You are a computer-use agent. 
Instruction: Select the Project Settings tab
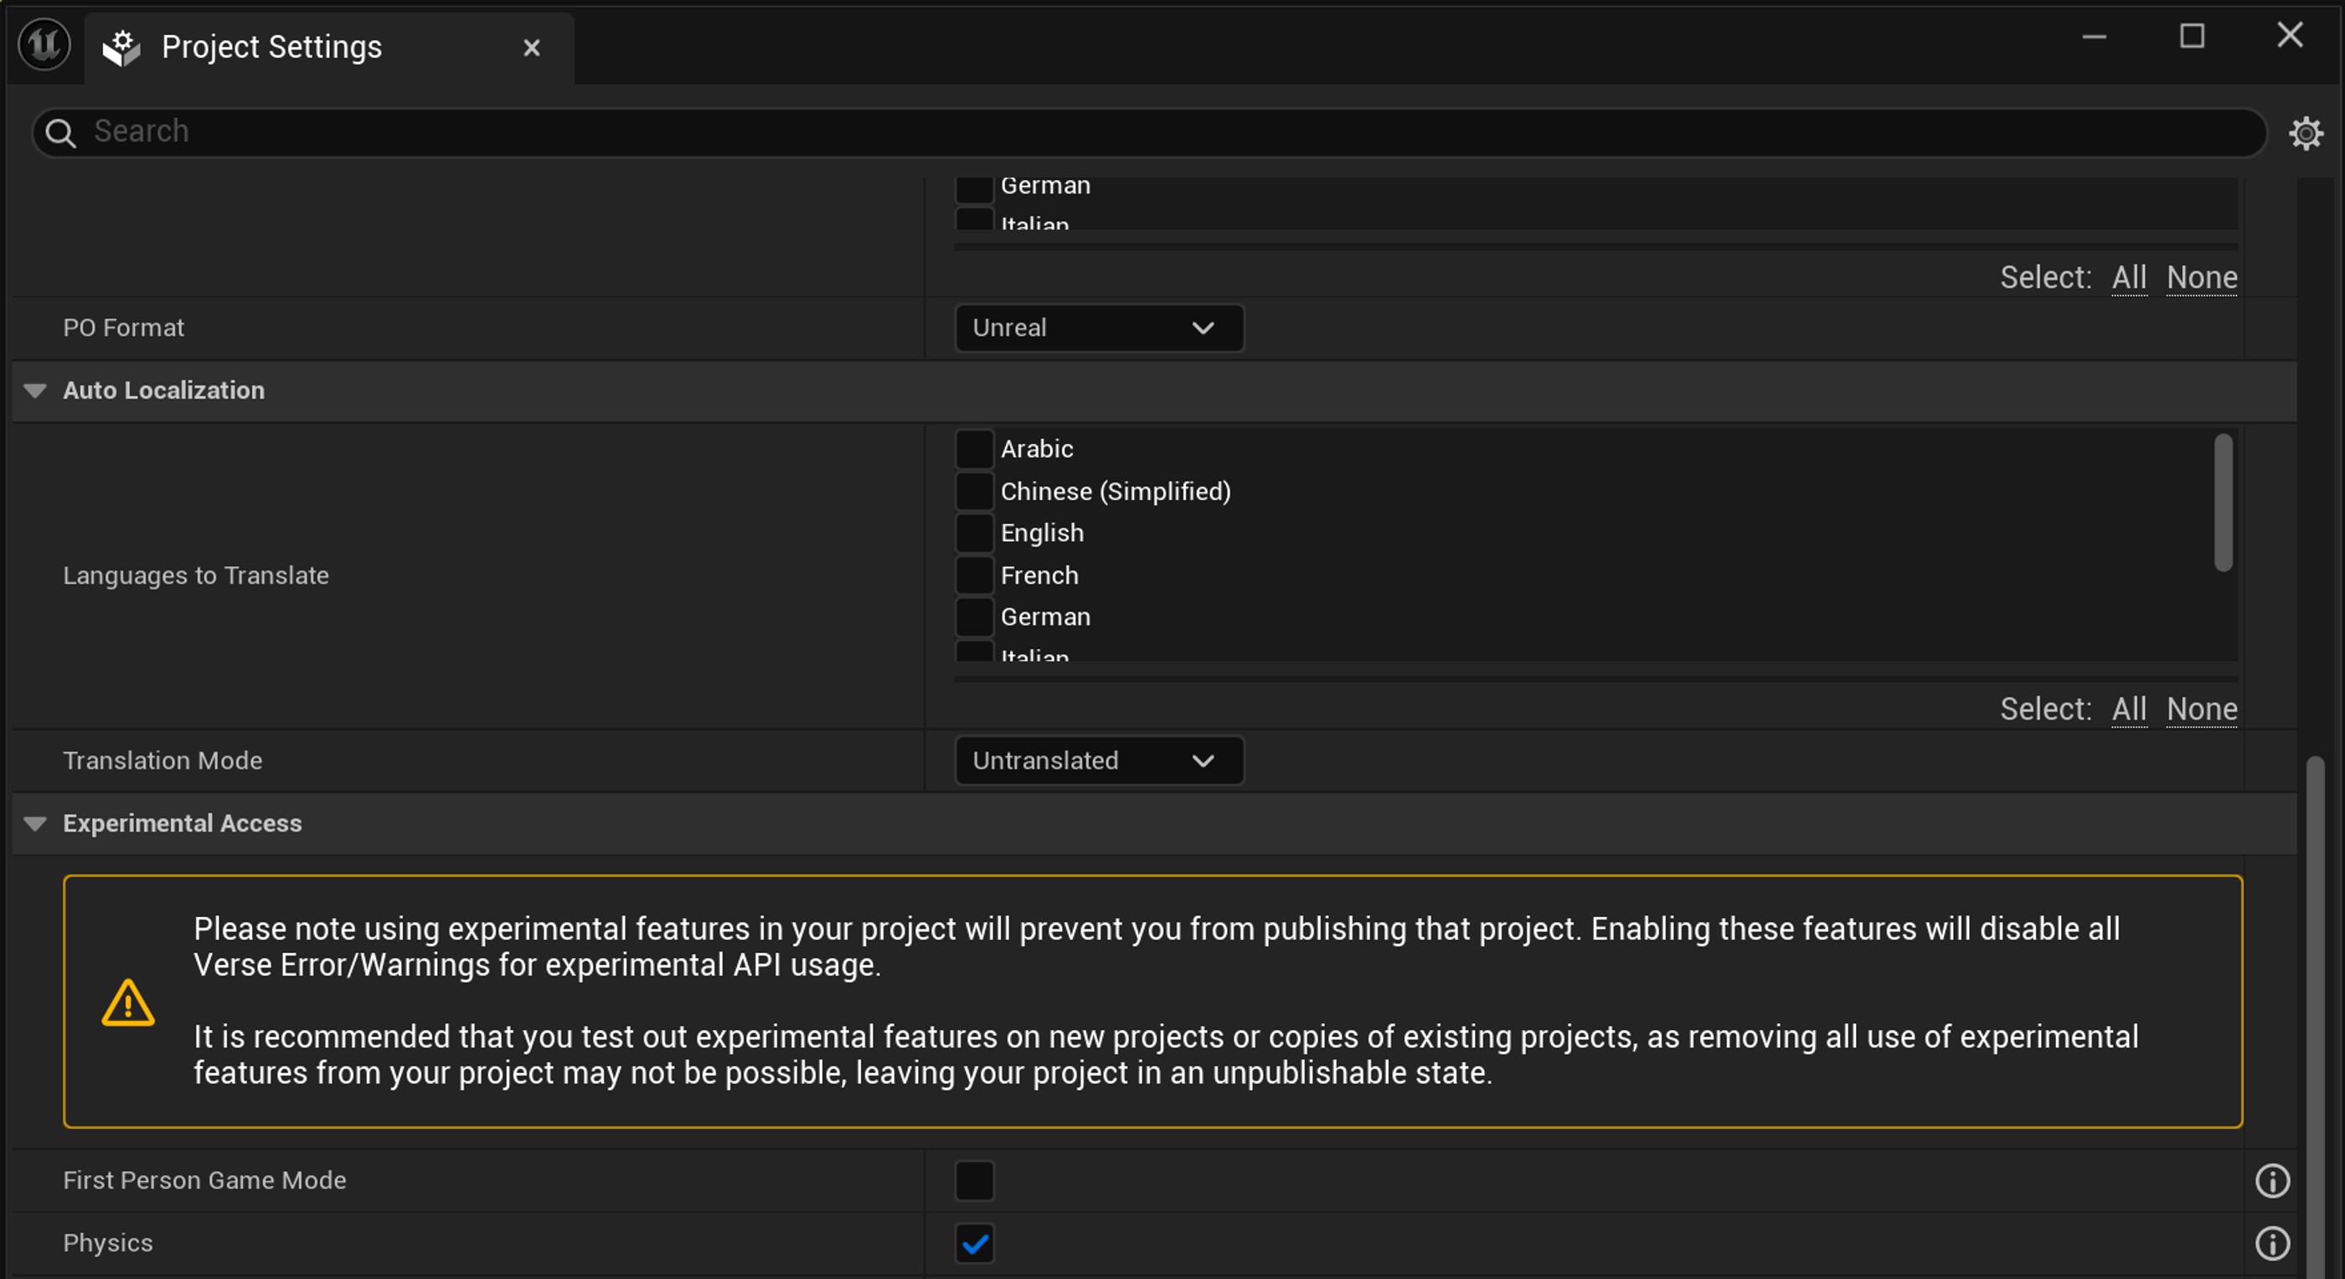click(x=329, y=48)
